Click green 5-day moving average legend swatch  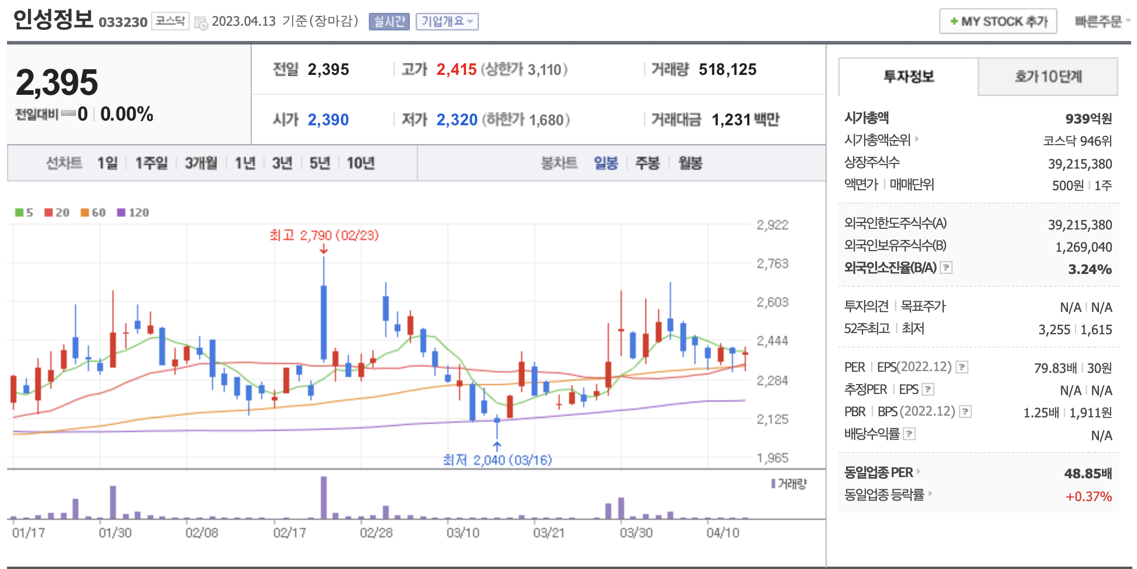pos(19,212)
